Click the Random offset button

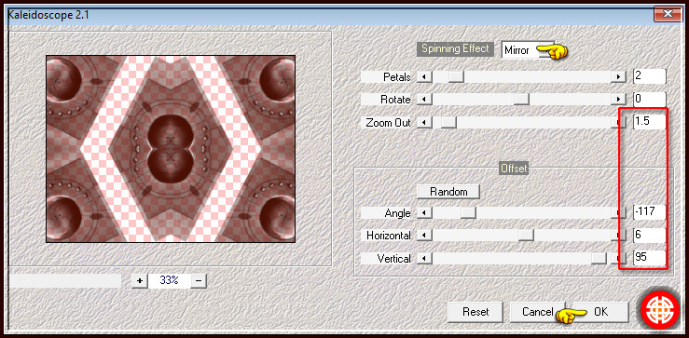tap(448, 192)
